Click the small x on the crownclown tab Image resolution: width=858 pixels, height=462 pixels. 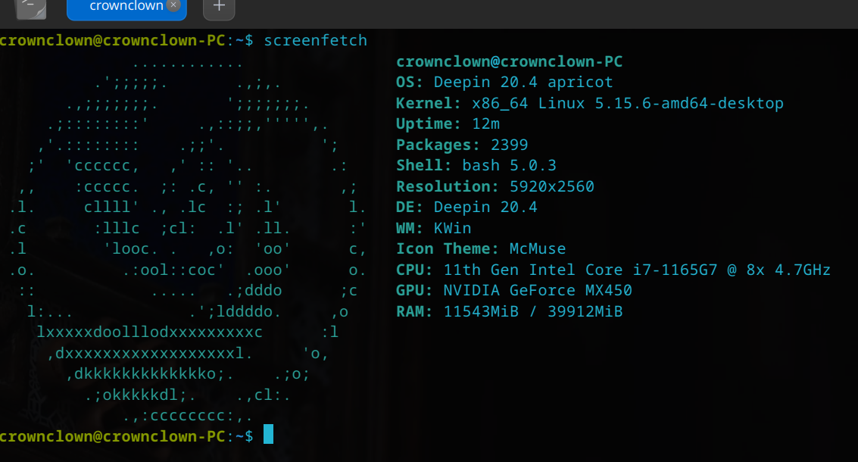(173, 4)
